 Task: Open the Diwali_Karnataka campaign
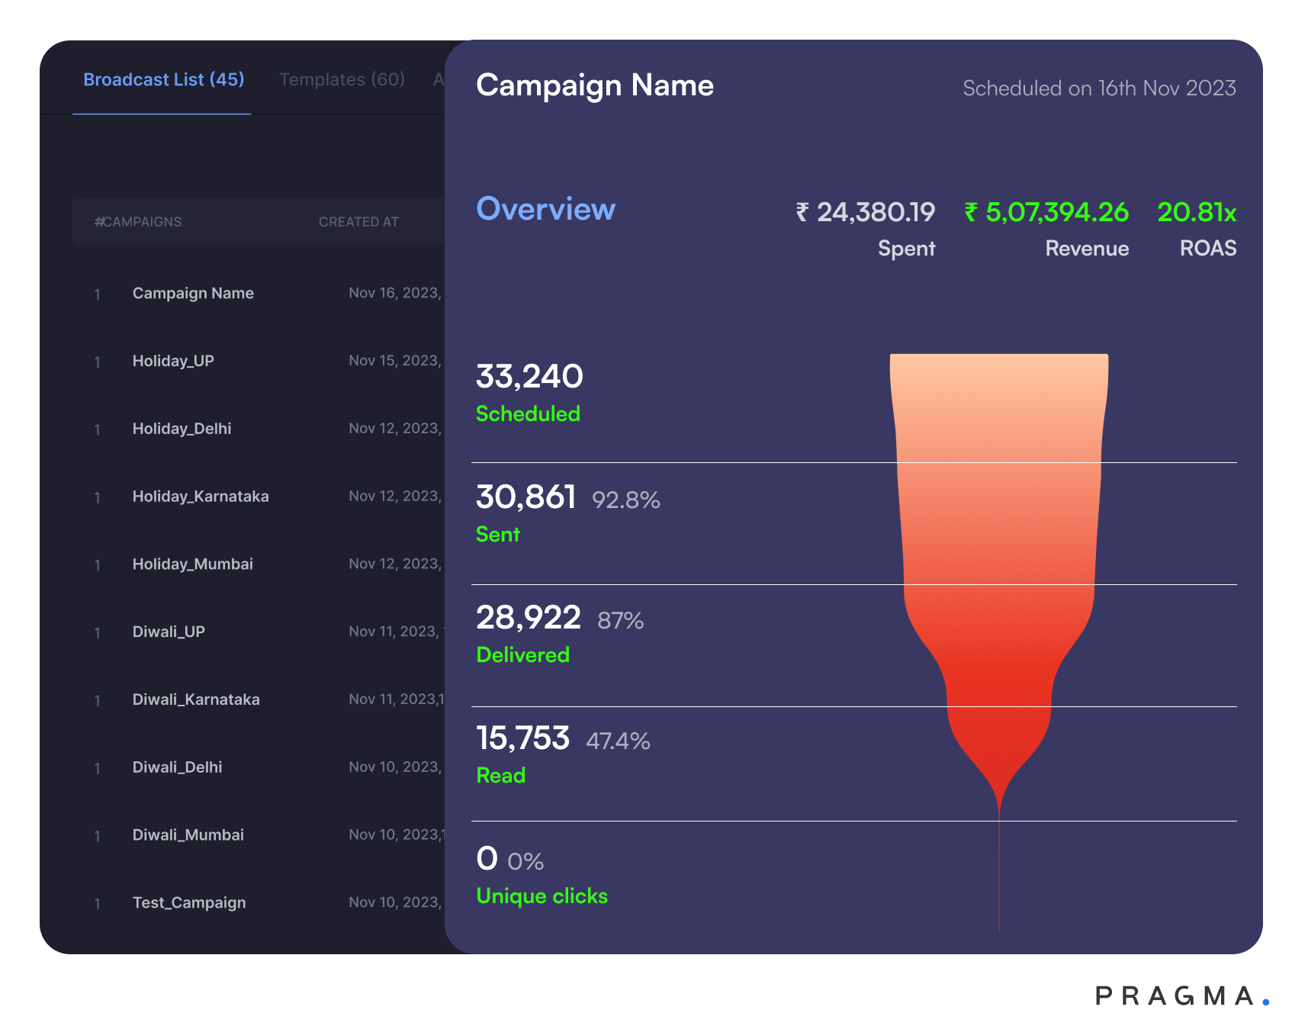pos(195,699)
